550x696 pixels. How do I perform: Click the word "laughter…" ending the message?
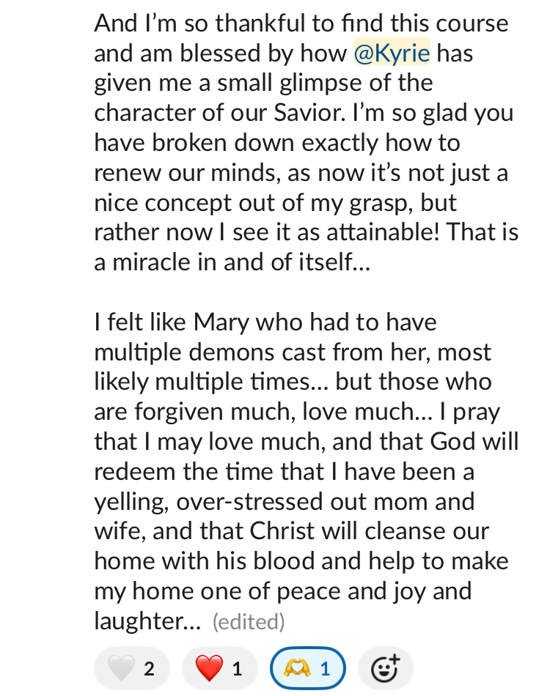click(x=147, y=621)
